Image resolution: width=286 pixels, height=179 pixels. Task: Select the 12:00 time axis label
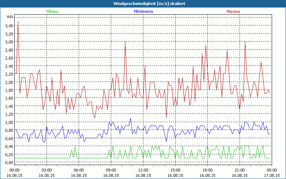(x=143, y=170)
